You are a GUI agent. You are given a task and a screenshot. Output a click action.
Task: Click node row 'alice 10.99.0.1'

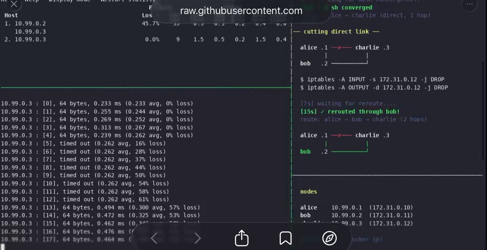[357, 207]
